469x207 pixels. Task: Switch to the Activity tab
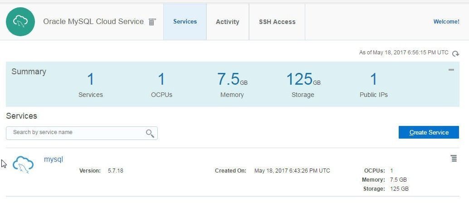click(228, 22)
